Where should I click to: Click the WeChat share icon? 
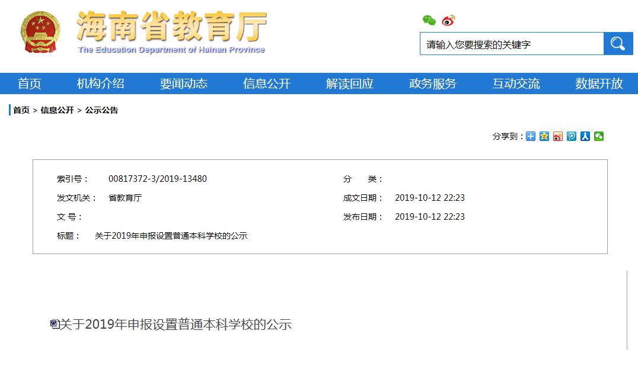(x=599, y=136)
